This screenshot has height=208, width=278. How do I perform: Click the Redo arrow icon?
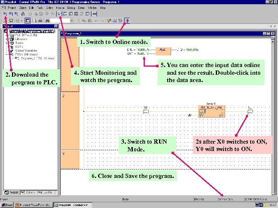point(102,21)
